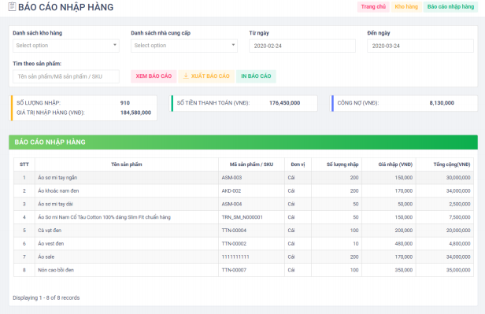The image size is (485, 314).
Task: Select the row Nón cao bồi đen
Action: (x=244, y=270)
